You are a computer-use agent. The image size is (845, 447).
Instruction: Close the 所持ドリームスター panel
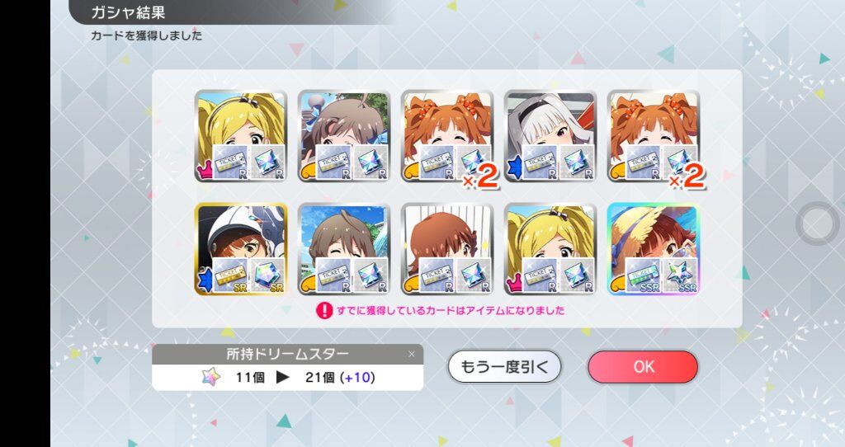(x=412, y=354)
